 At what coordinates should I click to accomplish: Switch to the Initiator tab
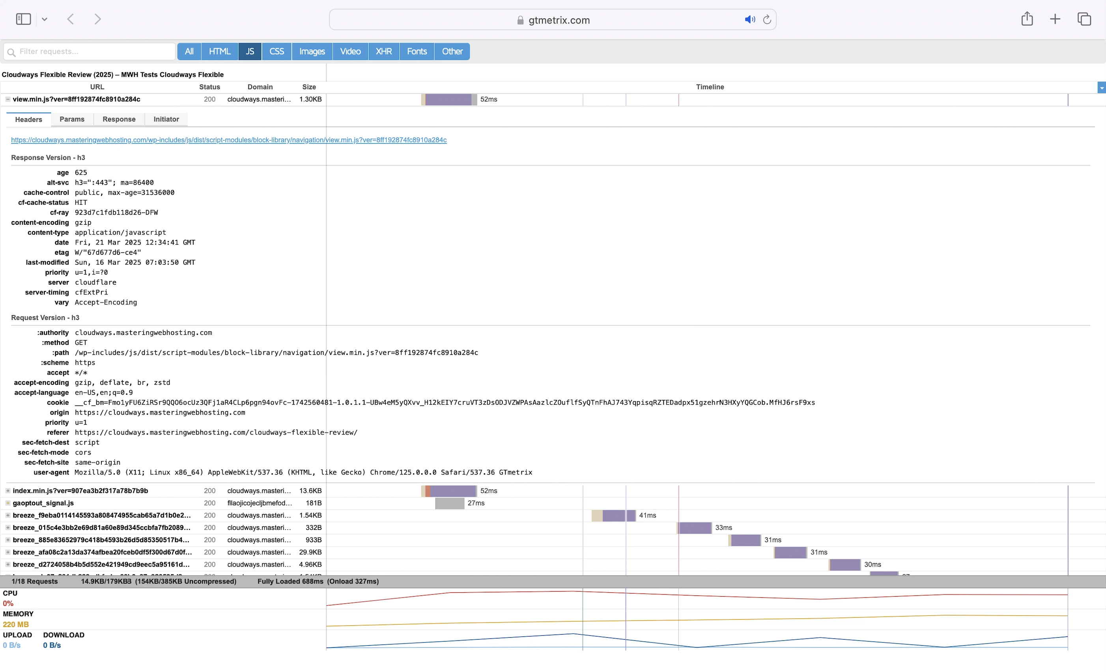coord(166,119)
